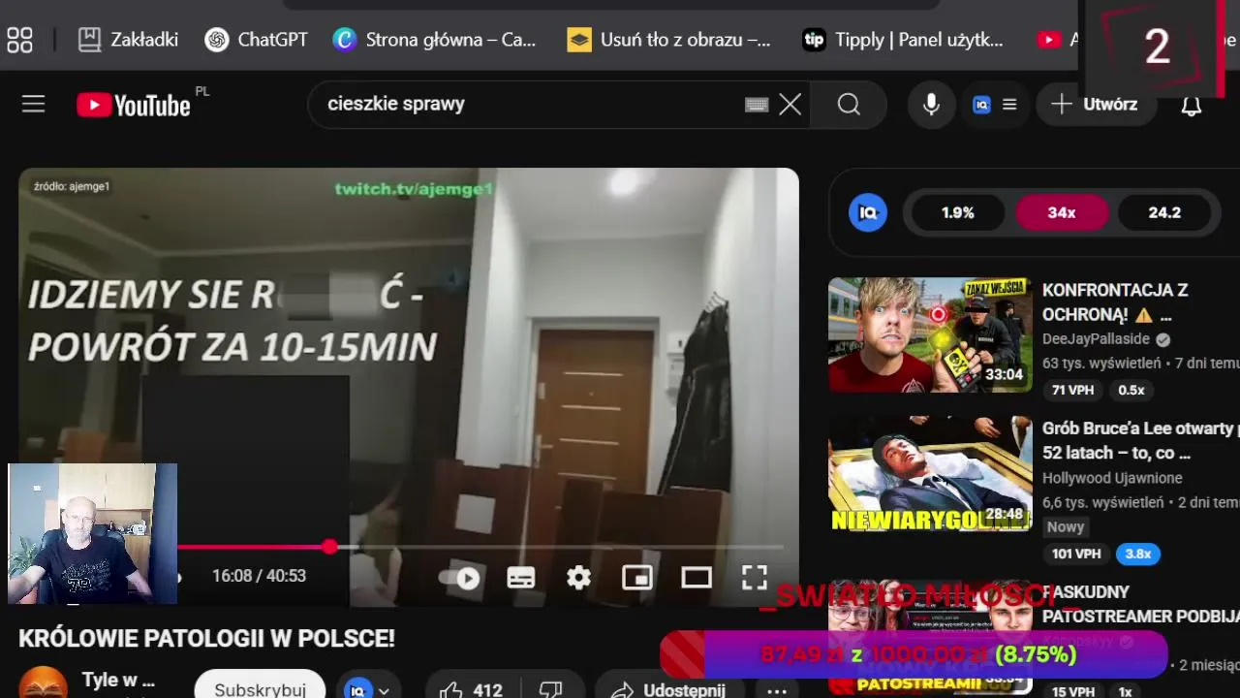Screen dimensions: 1240x698
Task: Open the on-screen keyboard in search box
Action: coord(757,105)
